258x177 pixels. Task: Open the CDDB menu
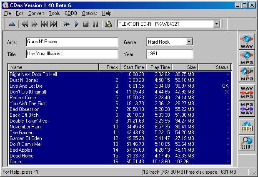[x=70, y=13]
